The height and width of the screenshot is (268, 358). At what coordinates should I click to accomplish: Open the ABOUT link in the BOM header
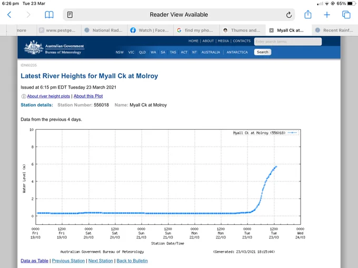(208, 41)
